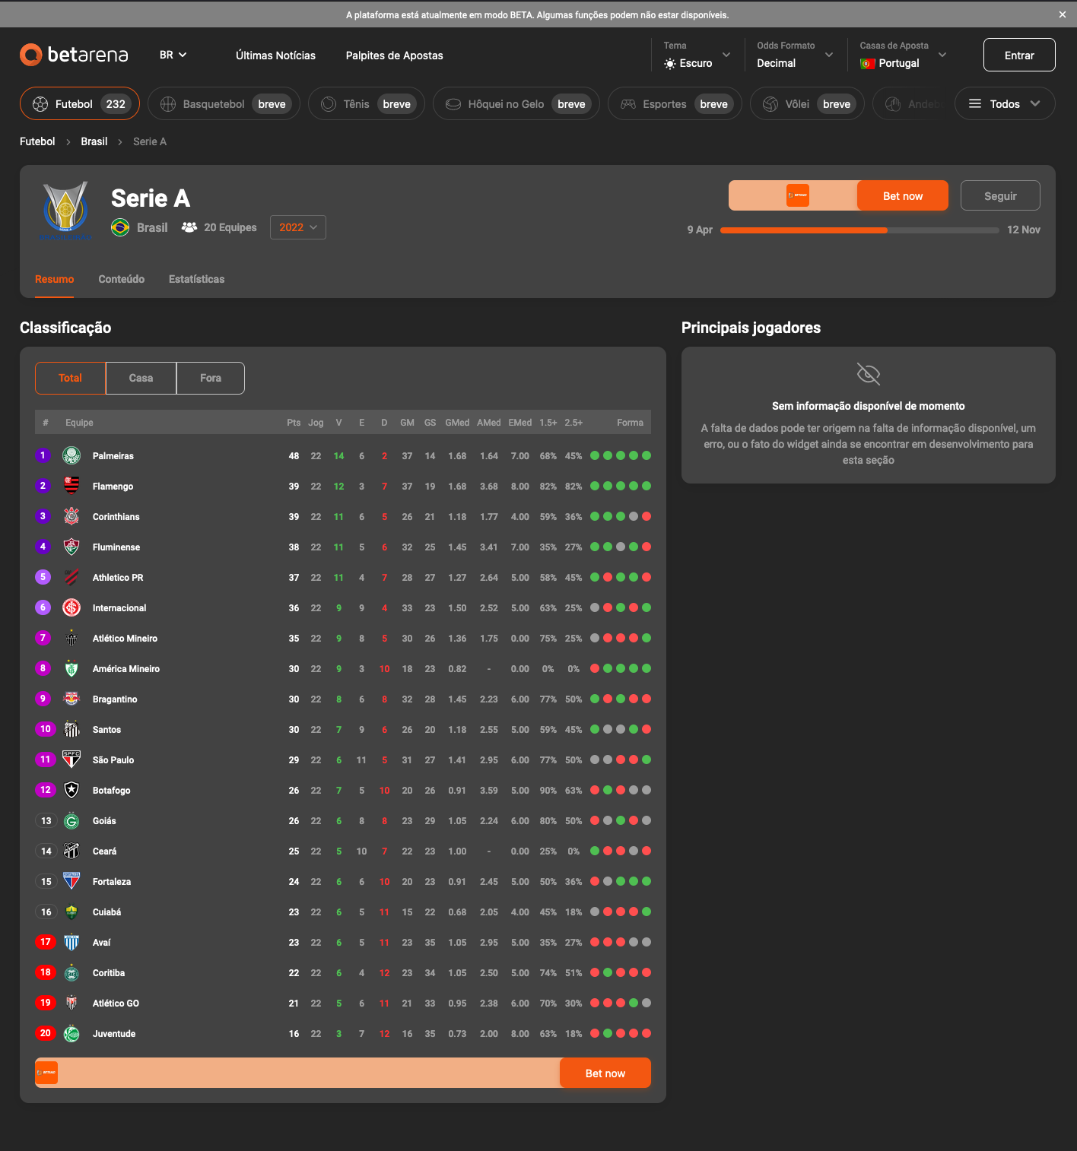The width and height of the screenshot is (1077, 1151).
Task: Select the Hôquei no Gelo icon
Action: [x=454, y=103]
